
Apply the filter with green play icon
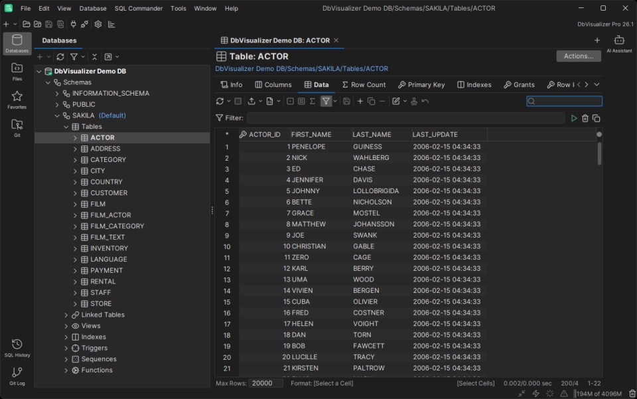click(573, 118)
